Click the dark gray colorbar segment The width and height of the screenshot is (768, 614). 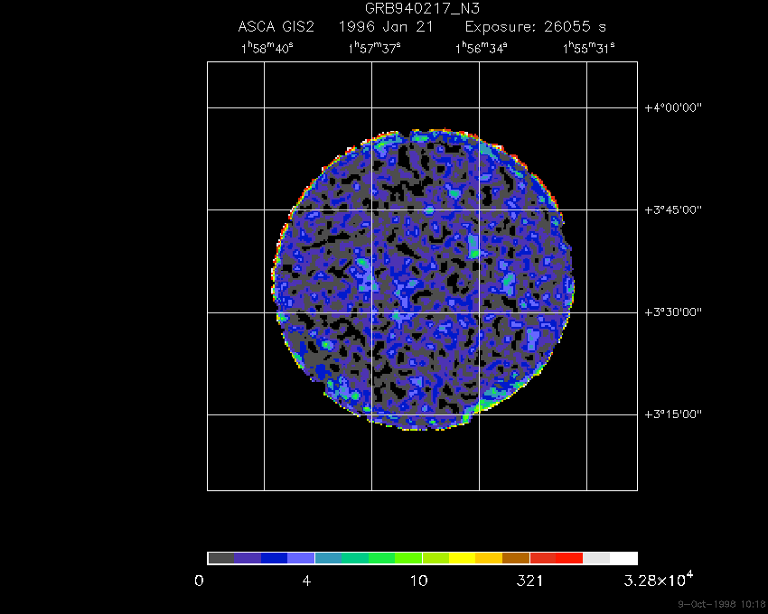(x=220, y=558)
